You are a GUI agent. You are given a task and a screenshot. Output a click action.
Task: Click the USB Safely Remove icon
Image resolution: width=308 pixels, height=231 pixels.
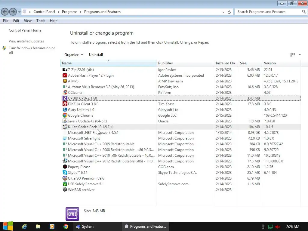click(x=65, y=184)
